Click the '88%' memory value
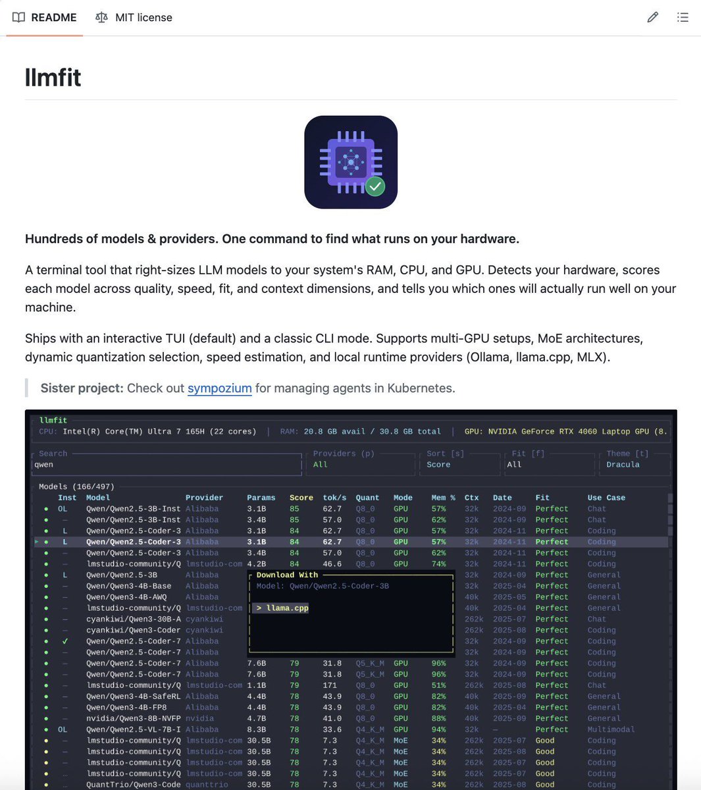This screenshot has width=701, height=790. 438,718
